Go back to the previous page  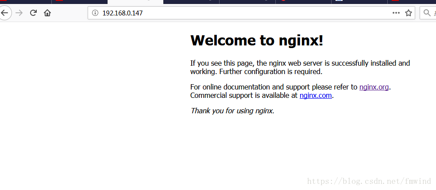(4, 13)
